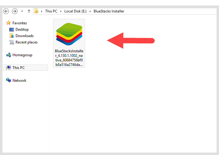Click the Forward navigation arrow

point(15,11)
